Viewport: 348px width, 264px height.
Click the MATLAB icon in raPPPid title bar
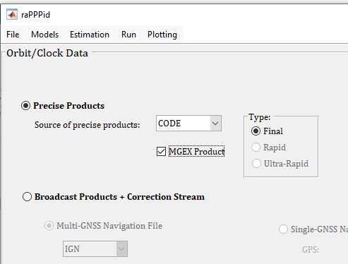point(12,15)
